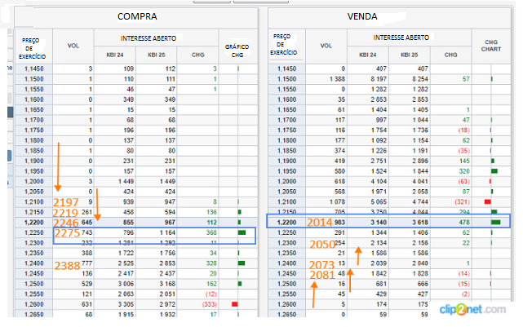
Task: Select the COMPRA panel title
Action: point(136,15)
